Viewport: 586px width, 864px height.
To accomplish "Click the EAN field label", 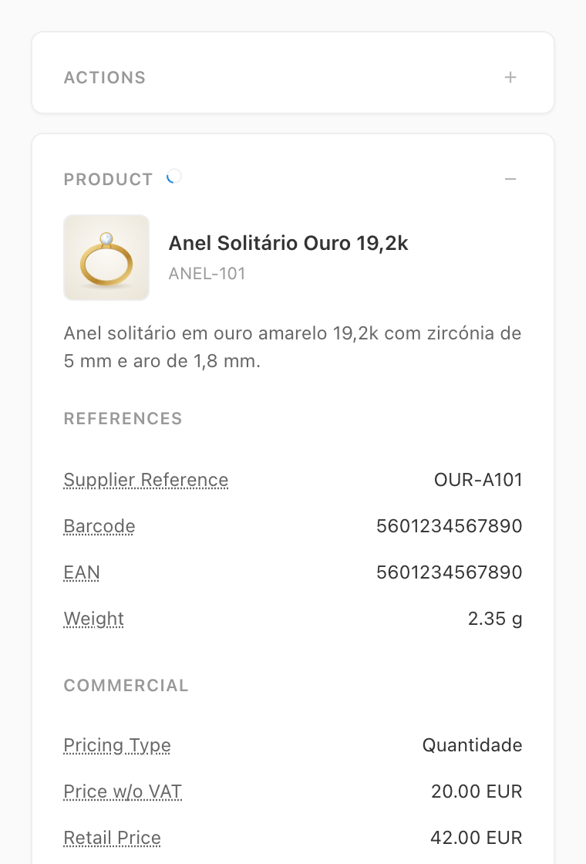I will (x=82, y=572).
